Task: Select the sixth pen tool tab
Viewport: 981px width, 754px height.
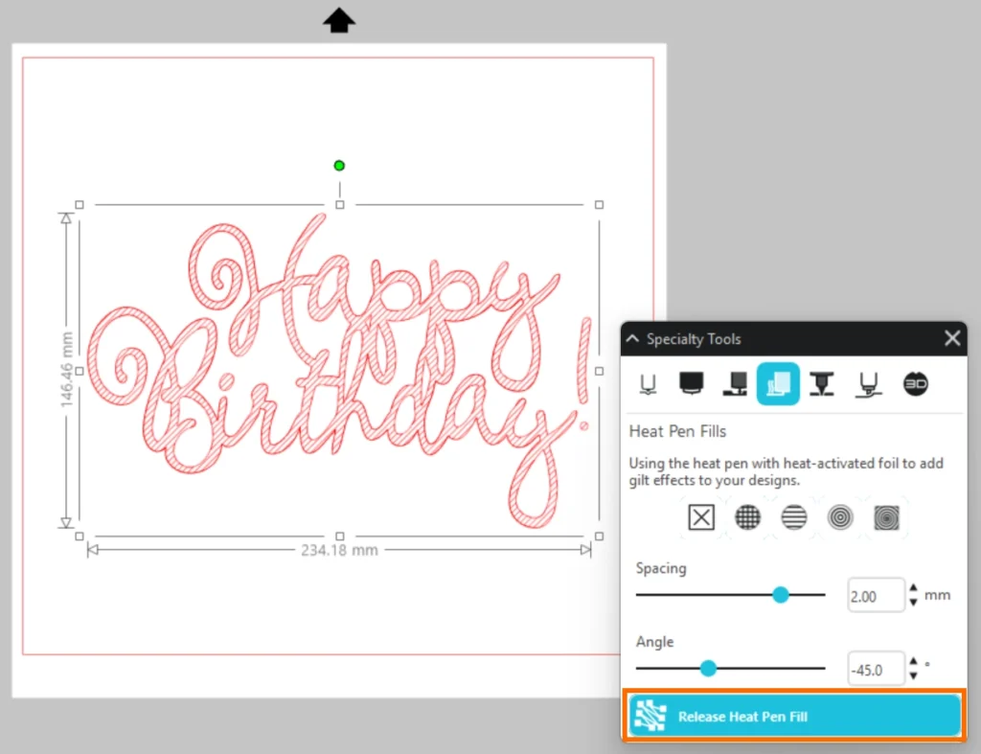Action: [868, 384]
